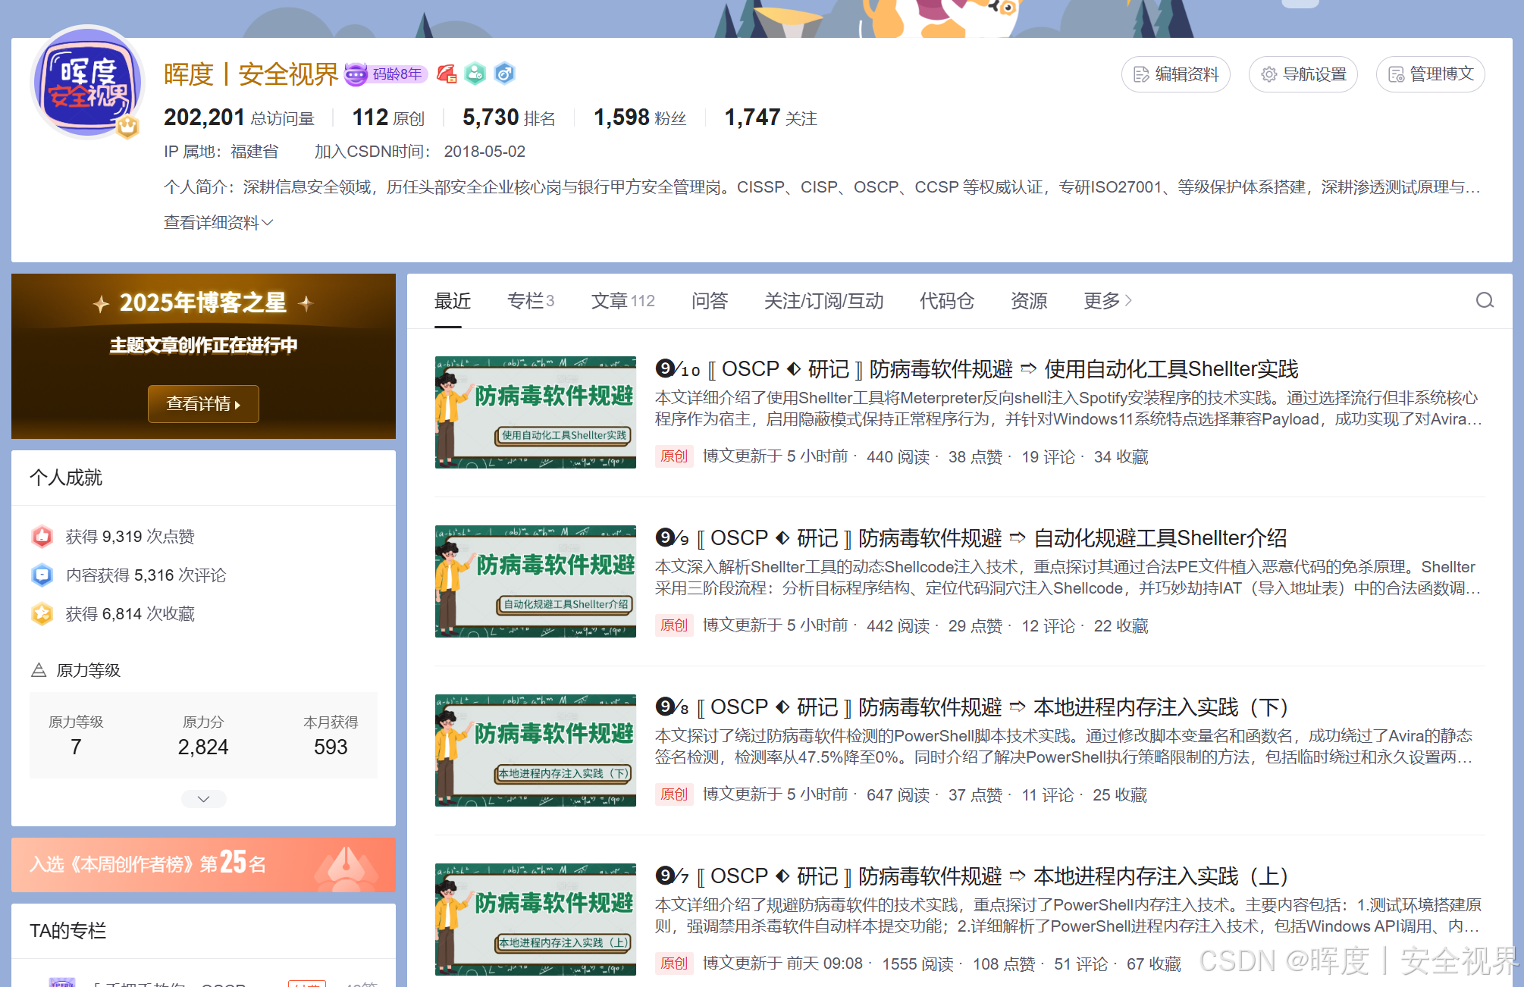Open the 更多 tab dropdown
Image resolution: width=1524 pixels, height=987 pixels.
tap(1107, 301)
